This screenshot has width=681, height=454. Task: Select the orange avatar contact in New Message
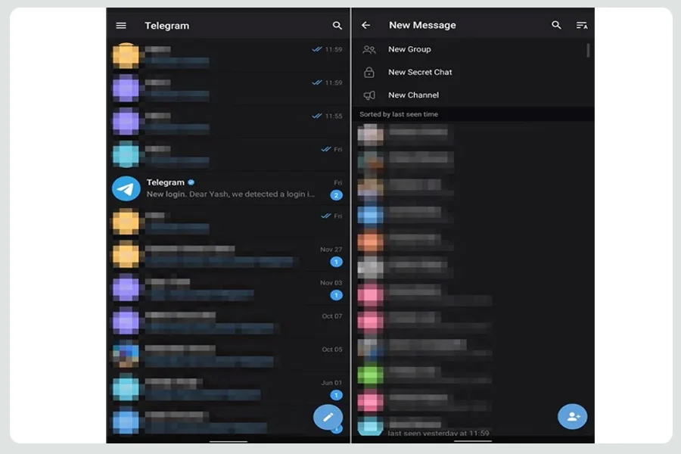pyautogui.click(x=472, y=242)
